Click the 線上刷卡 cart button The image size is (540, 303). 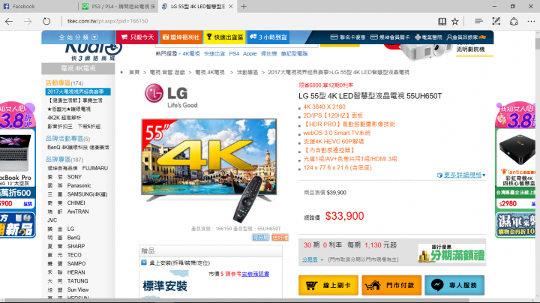click(328, 285)
